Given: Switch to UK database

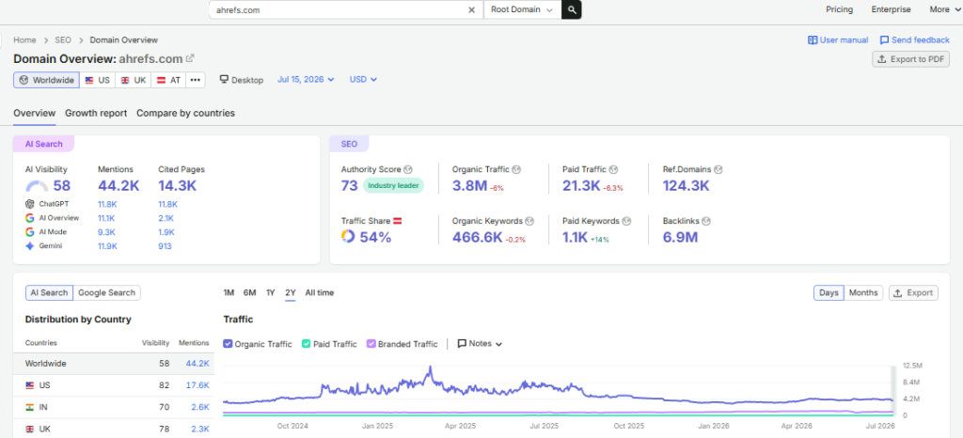Looking at the screenshot, I should point(134,80).
